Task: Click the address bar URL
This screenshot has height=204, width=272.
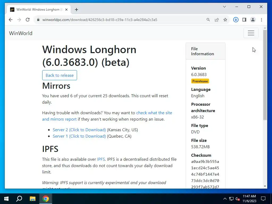Action: [x=100, y=20]
